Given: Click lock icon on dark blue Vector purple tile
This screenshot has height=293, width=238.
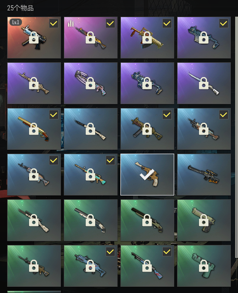Looking at the screenshot, I should point(147,83).
